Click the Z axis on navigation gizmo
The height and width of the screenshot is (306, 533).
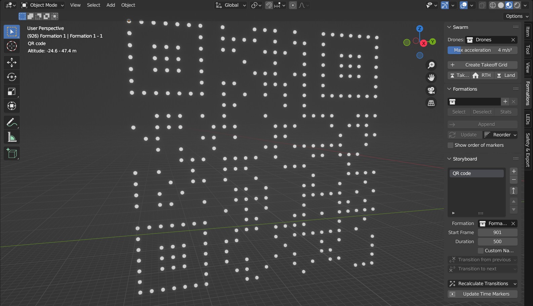coord(419,29)
